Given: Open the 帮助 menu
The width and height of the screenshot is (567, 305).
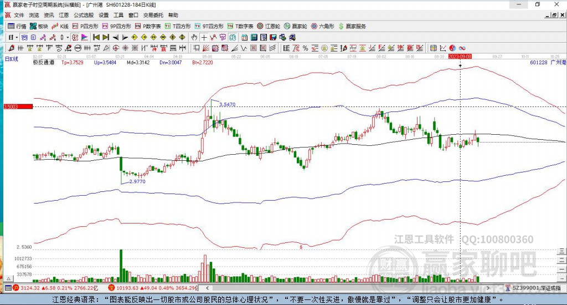Looking at the screenshot, I should coord(173,15).
